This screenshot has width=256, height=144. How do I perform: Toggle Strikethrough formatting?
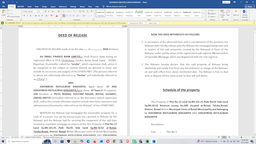36,16
